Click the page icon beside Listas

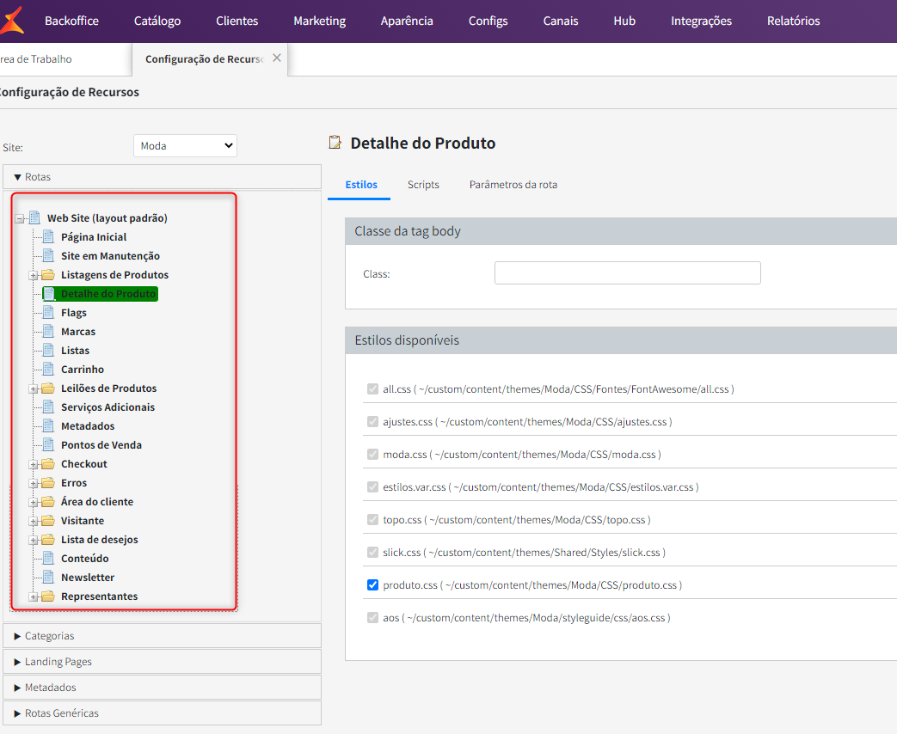(49, 351)
